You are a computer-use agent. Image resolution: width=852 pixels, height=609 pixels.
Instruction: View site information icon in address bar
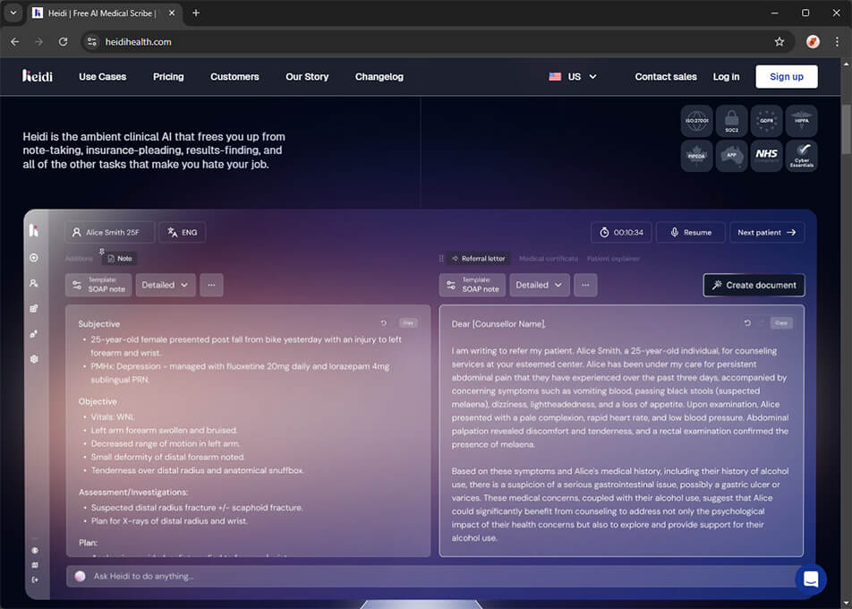tap(92, 42)
